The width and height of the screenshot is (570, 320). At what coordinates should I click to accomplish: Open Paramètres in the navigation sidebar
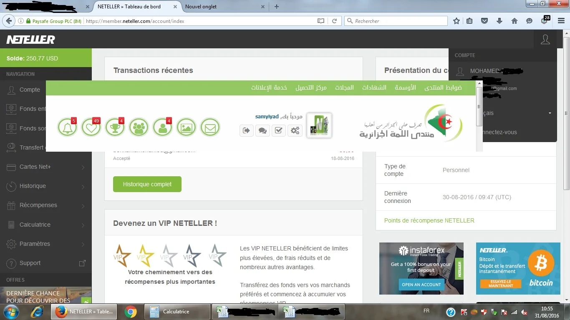pyautogui.click(x=46, y=244)
